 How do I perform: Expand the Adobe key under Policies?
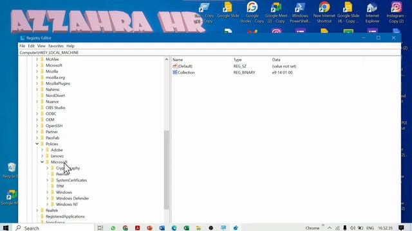tap(42, 150)
